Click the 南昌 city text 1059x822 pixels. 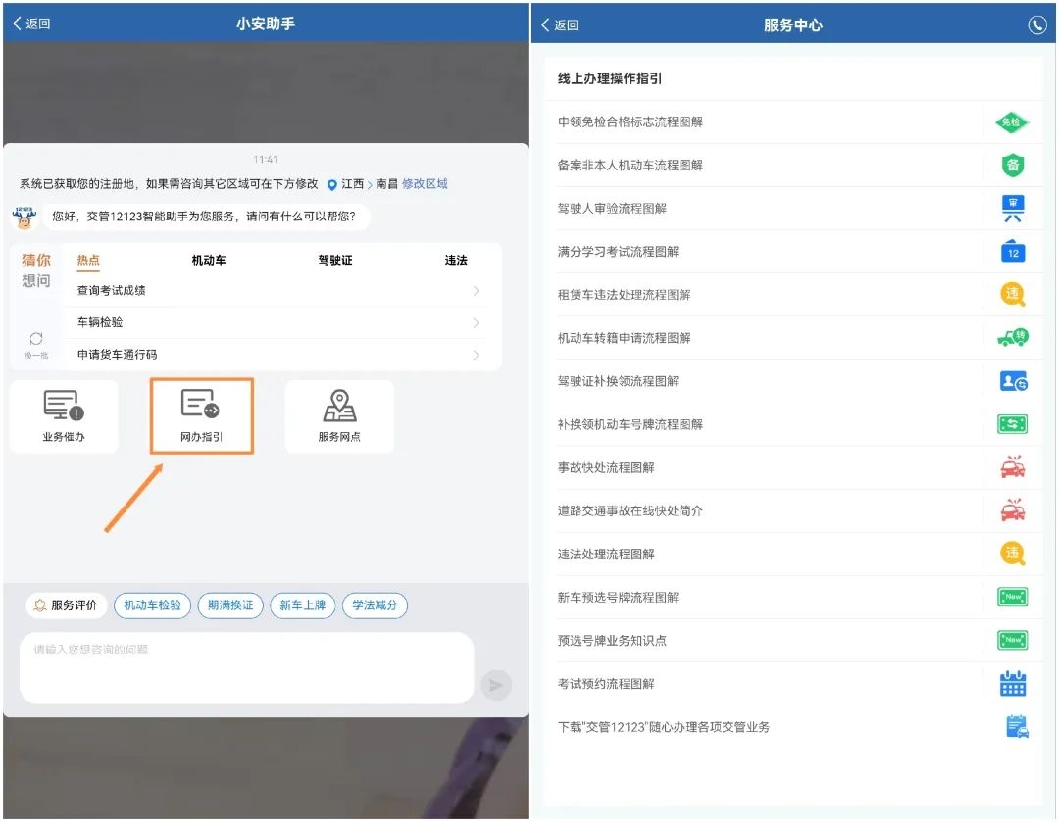[x=387, y=184]
